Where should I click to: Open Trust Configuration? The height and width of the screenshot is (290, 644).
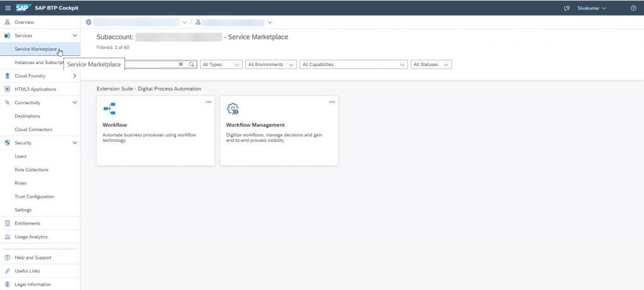click(x=34, y=197)
